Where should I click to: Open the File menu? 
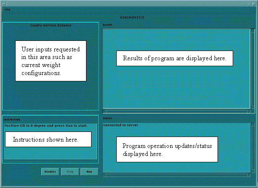click(x=7, y=9)
